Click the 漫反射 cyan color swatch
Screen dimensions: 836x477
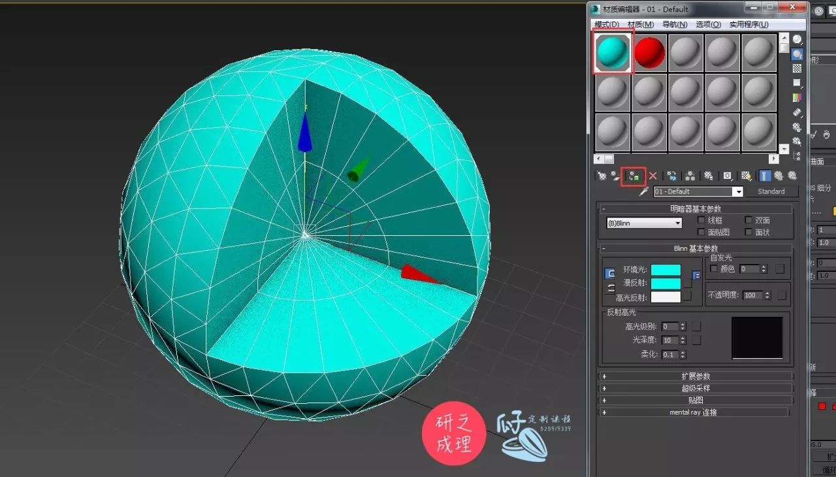[666, 284]
